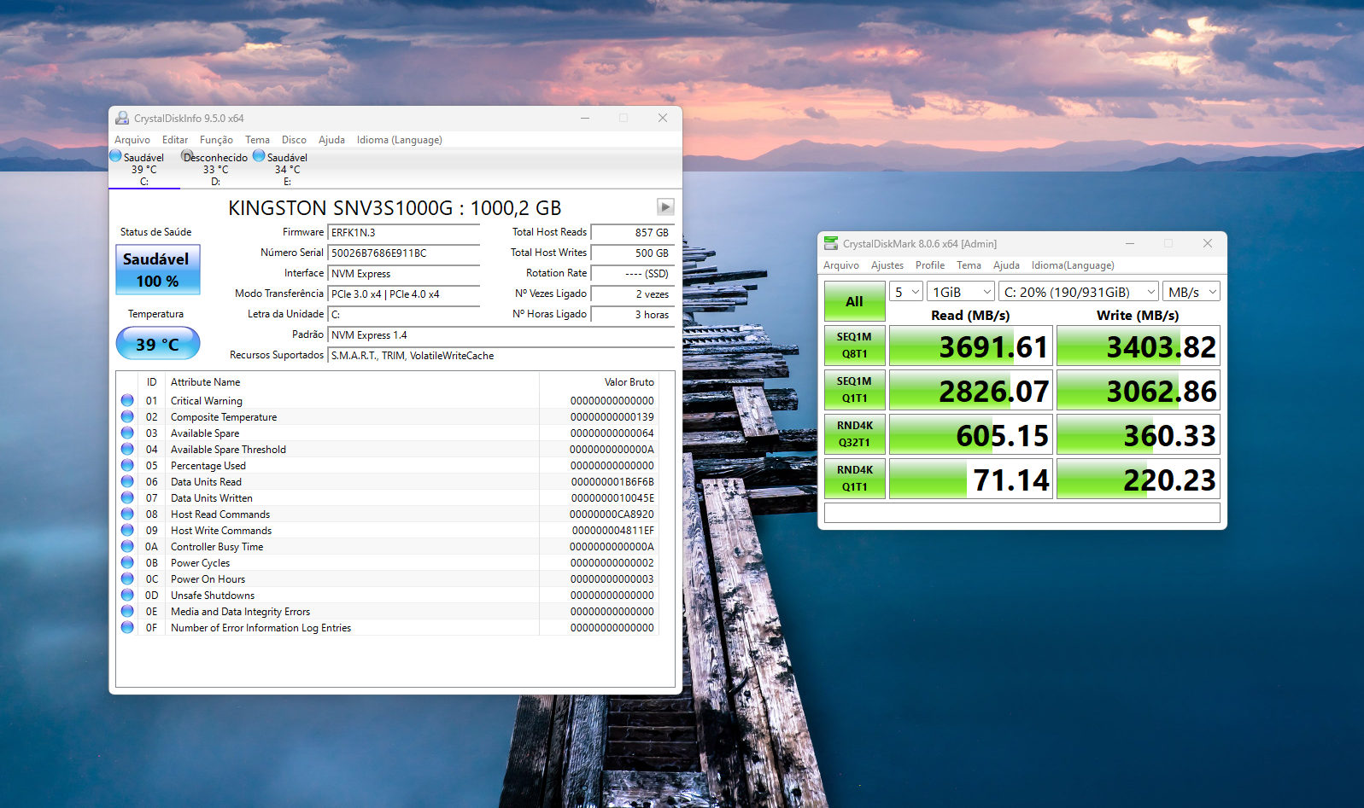Click Rotation Rate value (SSD)
The width and height of the screenshot is (1364, 808).
point(633,274)
